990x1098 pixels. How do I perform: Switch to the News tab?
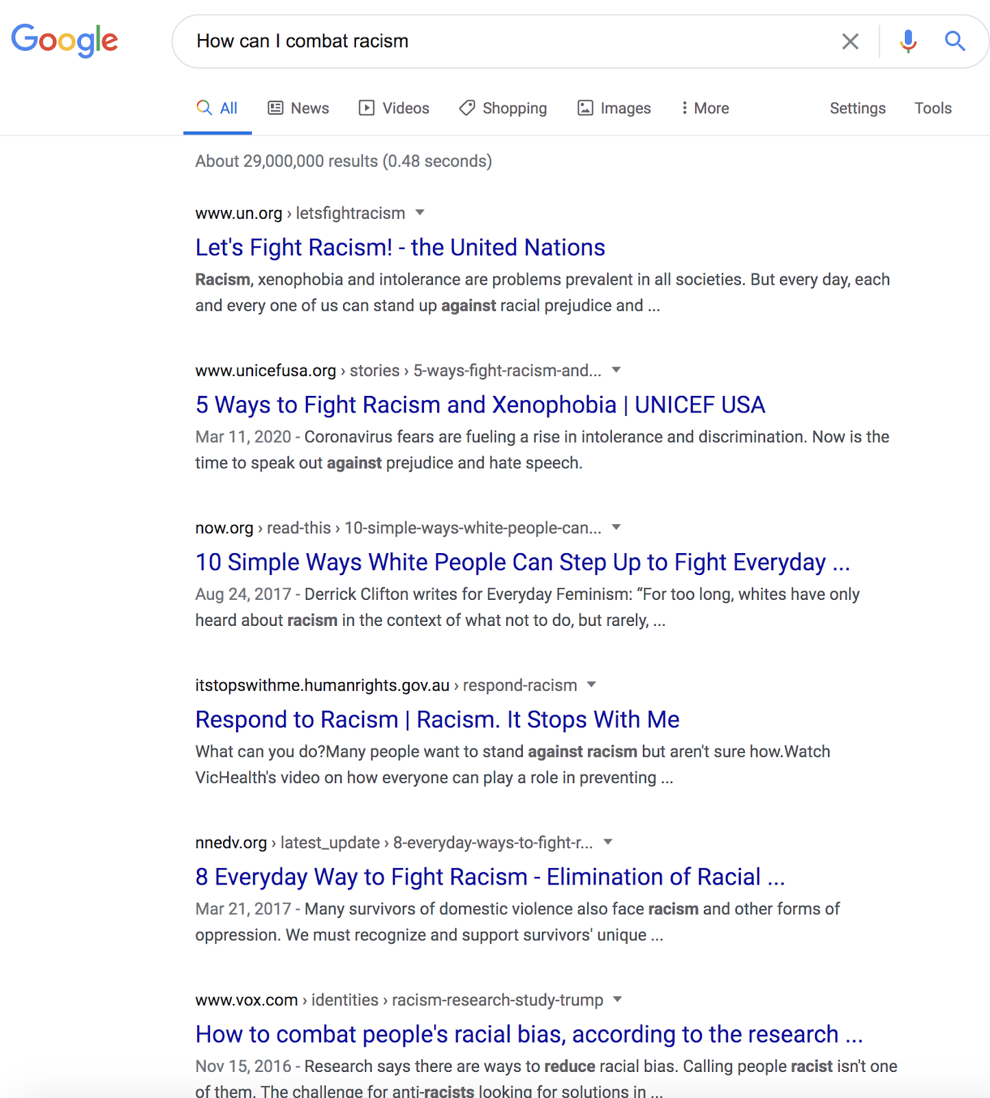(x=298, y=108)
